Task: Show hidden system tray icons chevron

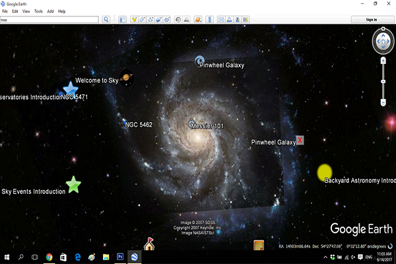Action: click(325, 257)
